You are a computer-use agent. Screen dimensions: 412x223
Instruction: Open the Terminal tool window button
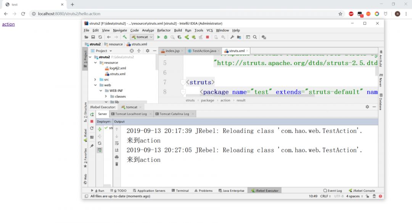(180, 191)
